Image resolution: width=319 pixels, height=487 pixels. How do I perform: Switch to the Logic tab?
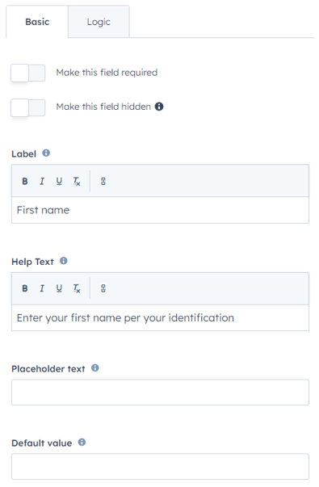click(99, 22)
